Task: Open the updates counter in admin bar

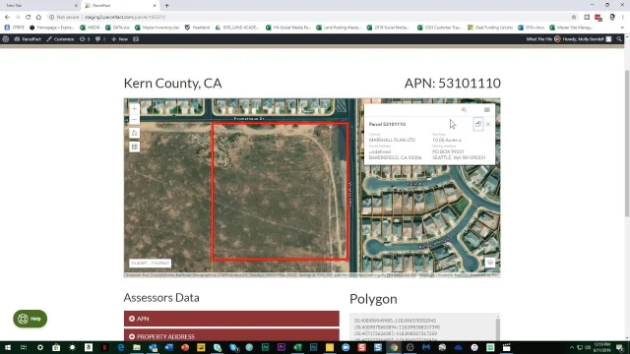Action: pyautogui.click(x=85, y=39)
